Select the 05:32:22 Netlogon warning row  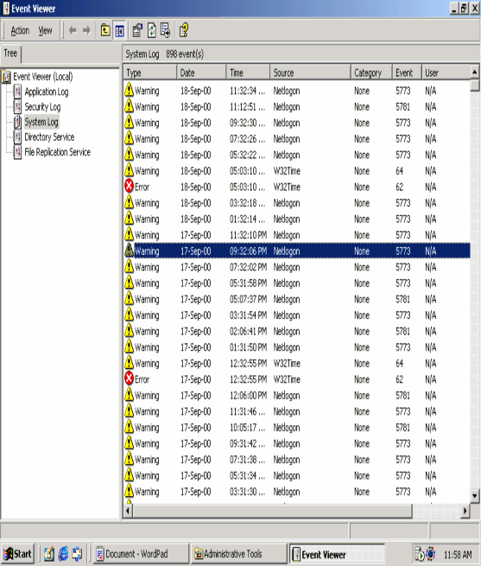point(296,155)
